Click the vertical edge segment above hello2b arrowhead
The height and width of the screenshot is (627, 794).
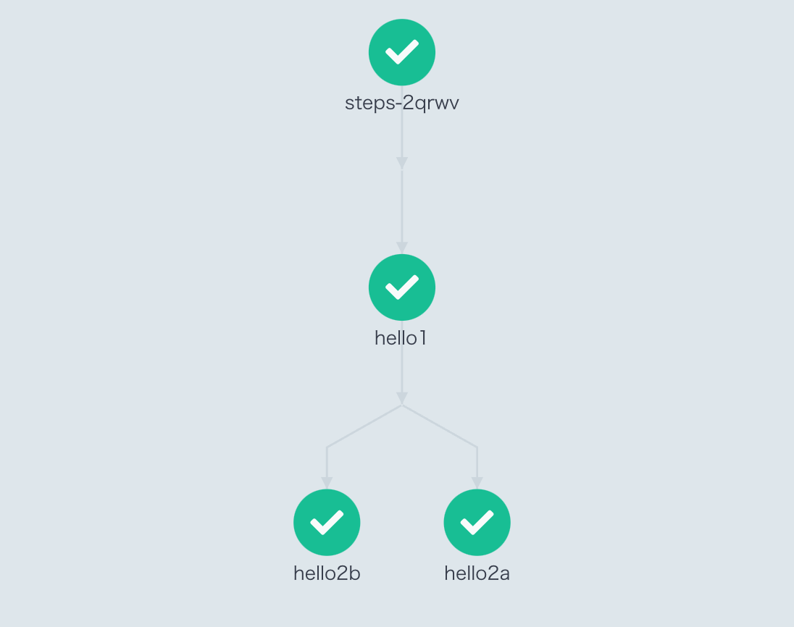tap(327, 461)
